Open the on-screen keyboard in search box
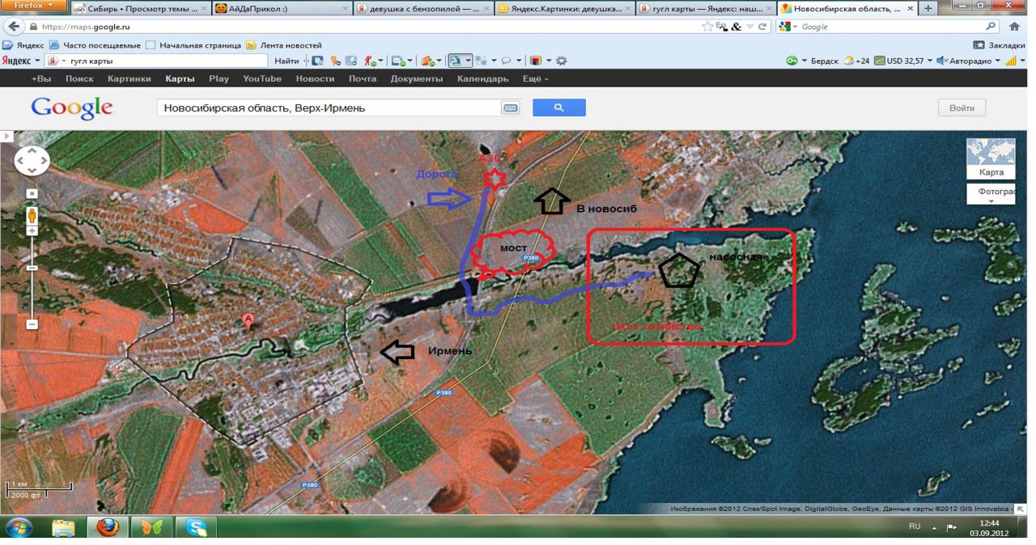Viewport: 1036px width, 545px height. (x=510, y=108)
